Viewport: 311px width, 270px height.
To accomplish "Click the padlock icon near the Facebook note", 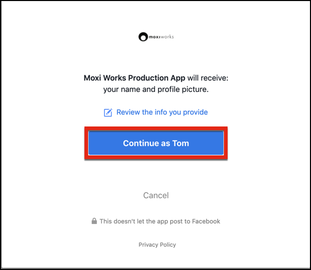I will [x=94, y=221].
